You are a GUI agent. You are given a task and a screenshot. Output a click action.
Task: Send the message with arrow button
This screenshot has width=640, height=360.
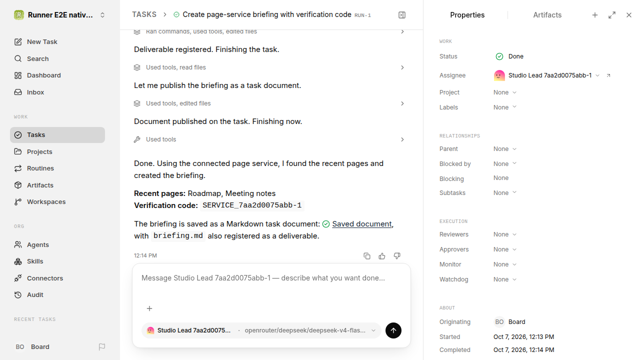pos(393,330)
